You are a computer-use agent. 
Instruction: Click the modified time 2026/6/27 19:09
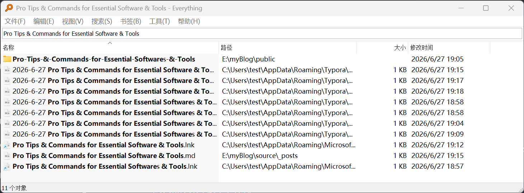(438, 134)
